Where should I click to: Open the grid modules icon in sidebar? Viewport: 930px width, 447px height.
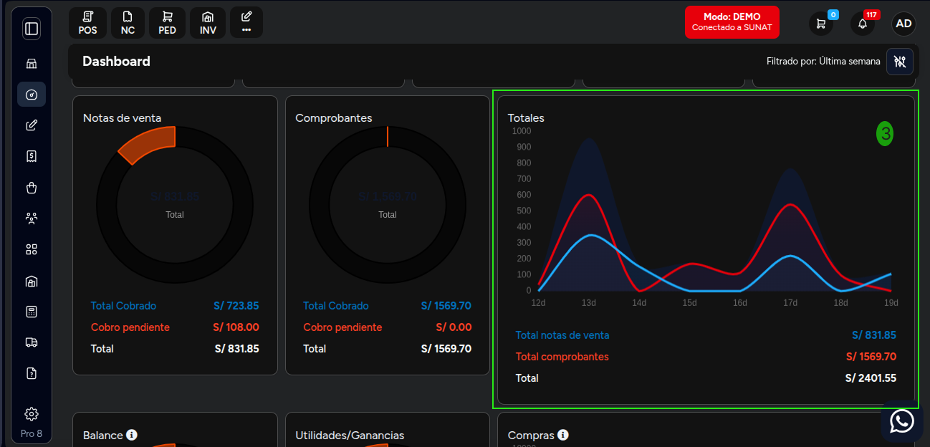(x=32, y=249)
